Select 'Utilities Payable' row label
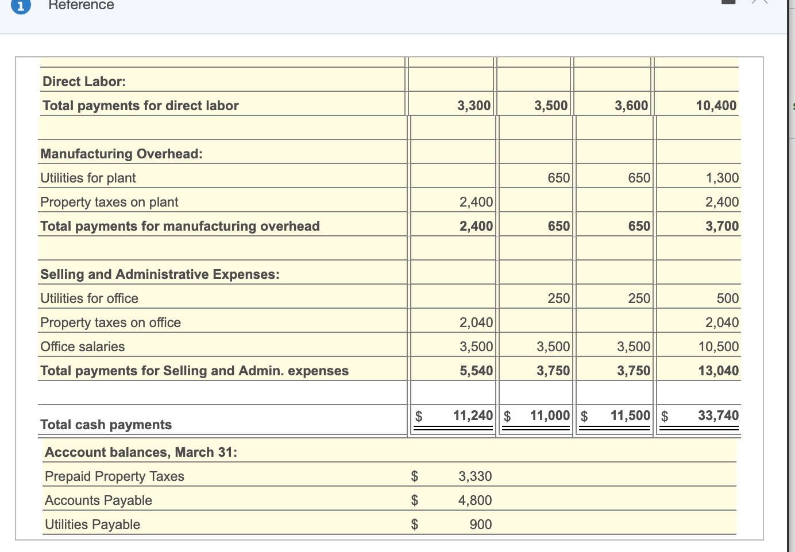The width and height of the screenshot is (795, 552). point(92,524)
